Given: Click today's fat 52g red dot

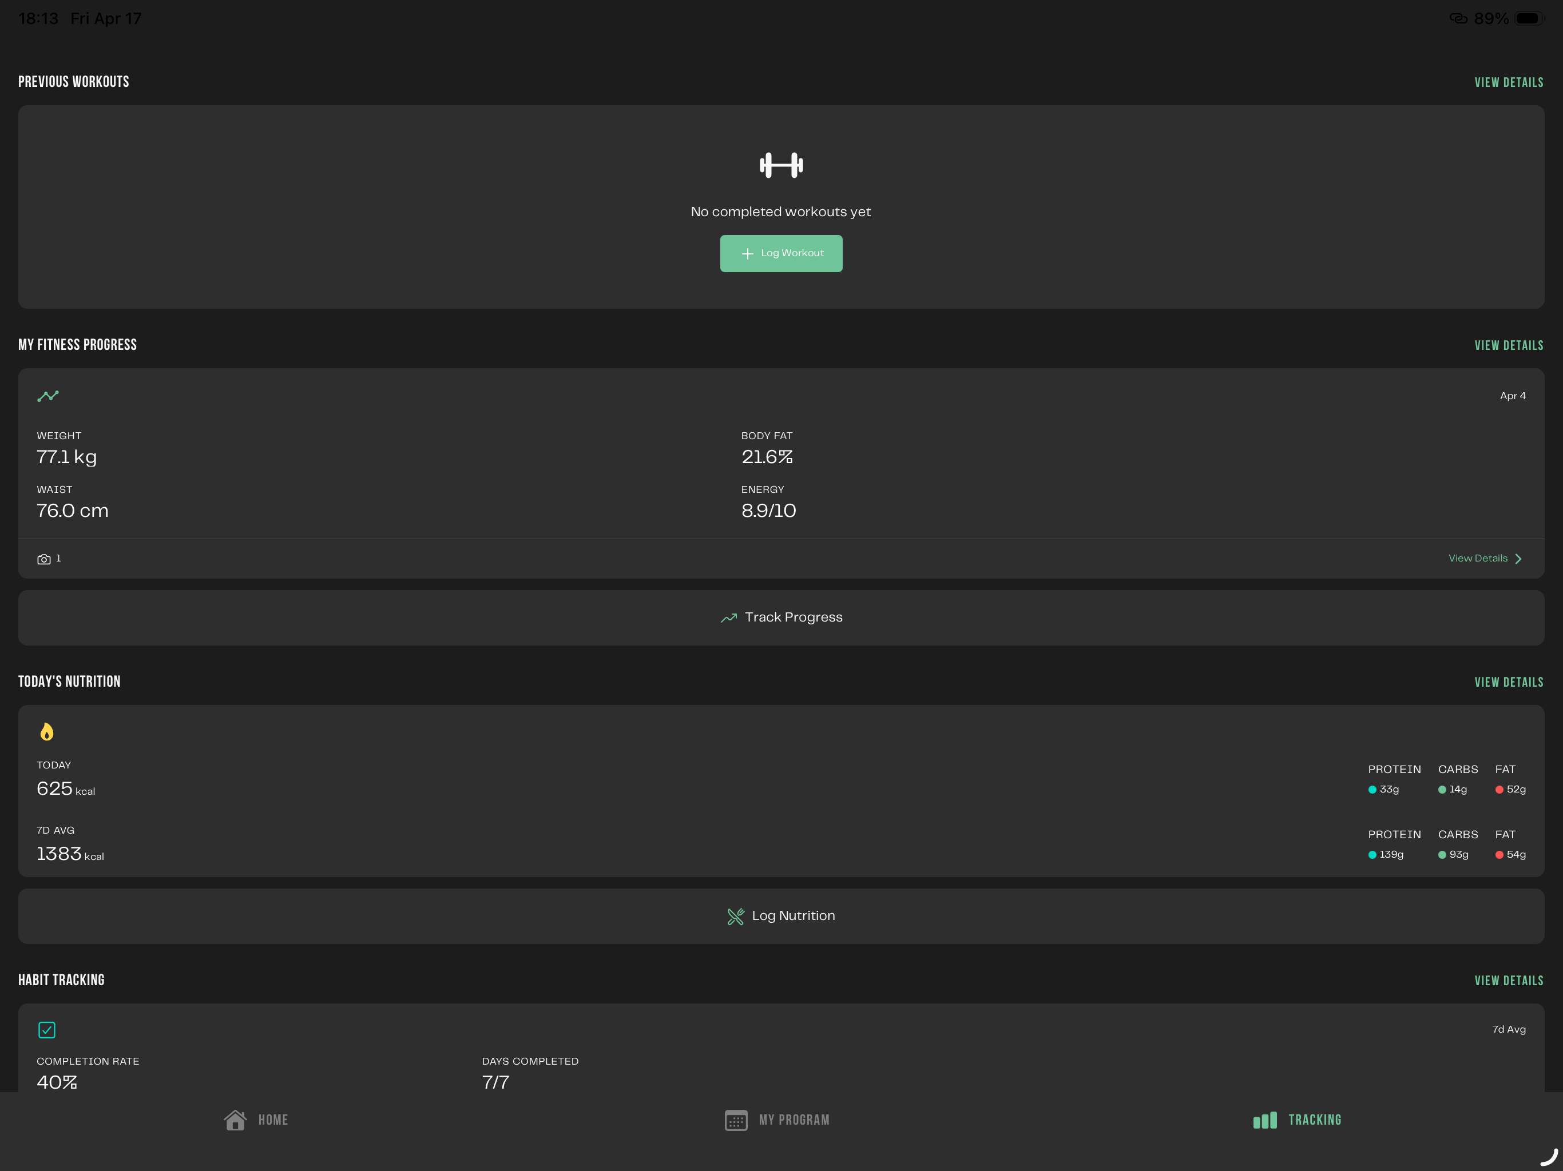Looking at the screenshot, I should click(x=1499, y=790).
